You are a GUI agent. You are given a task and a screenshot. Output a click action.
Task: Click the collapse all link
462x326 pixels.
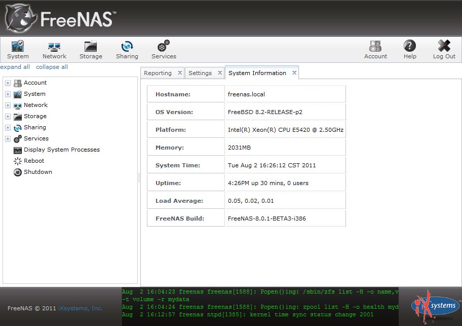tap(52, 67)
